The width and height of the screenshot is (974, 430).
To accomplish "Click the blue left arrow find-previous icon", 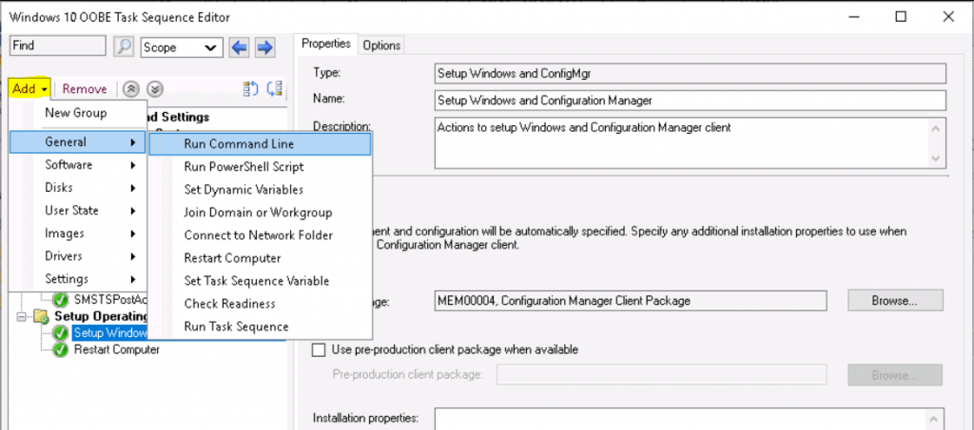I will coord(242,47).
